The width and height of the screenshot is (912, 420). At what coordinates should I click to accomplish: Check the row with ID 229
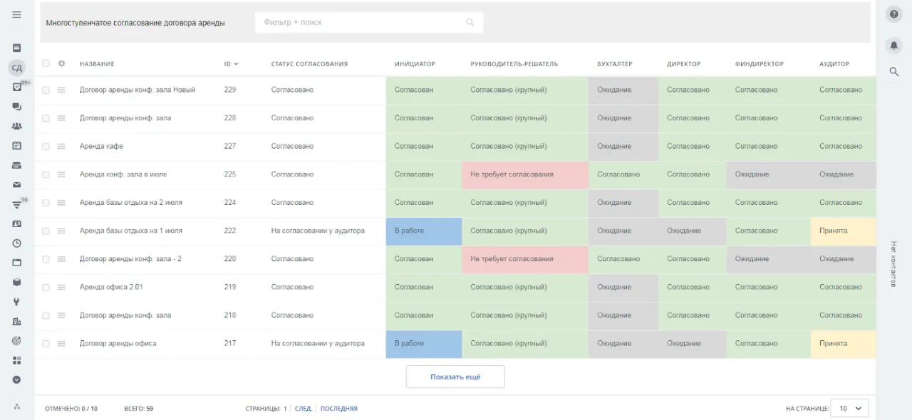46,90
